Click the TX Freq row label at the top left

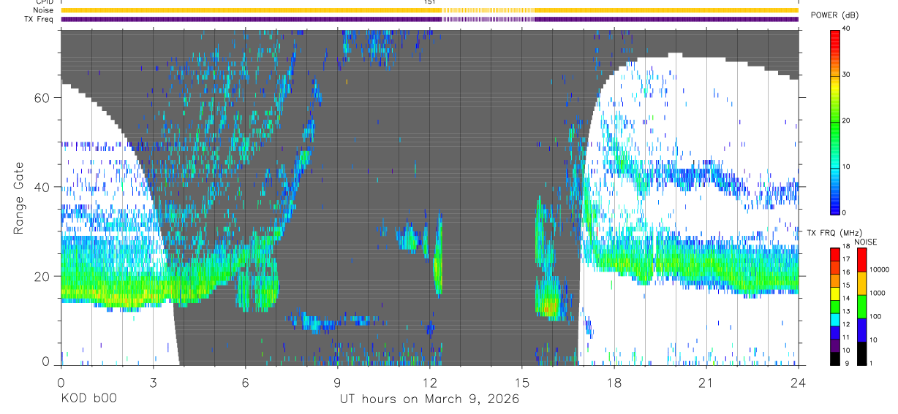coord(39,19)
